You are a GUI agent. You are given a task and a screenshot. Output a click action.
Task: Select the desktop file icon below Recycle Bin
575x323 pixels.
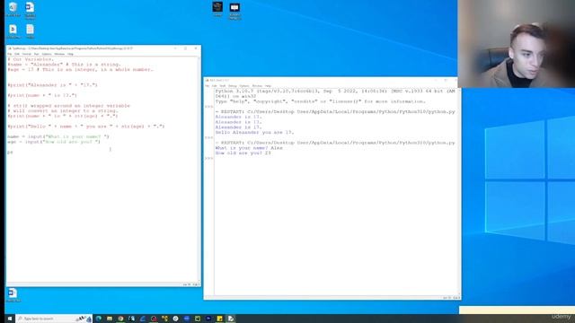click(x=13, y=31)
